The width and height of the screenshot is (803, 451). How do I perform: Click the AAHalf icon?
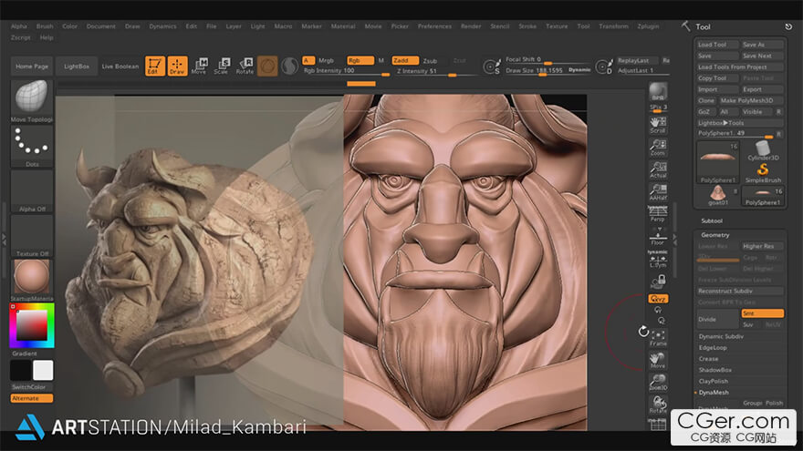click(x=658, y=191)
